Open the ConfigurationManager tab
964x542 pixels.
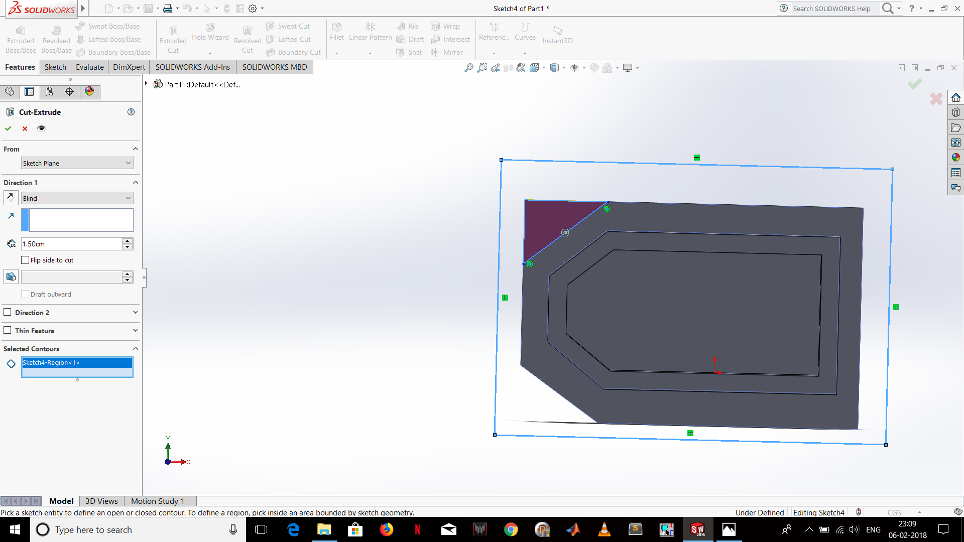(x=49, y=91)
